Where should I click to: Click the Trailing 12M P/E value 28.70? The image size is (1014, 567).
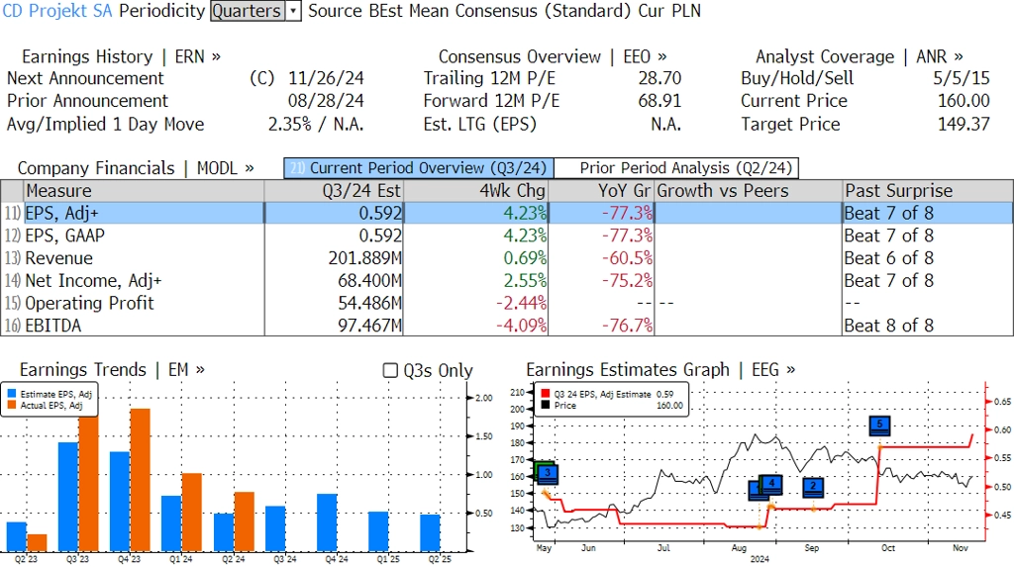coord(659,78)
